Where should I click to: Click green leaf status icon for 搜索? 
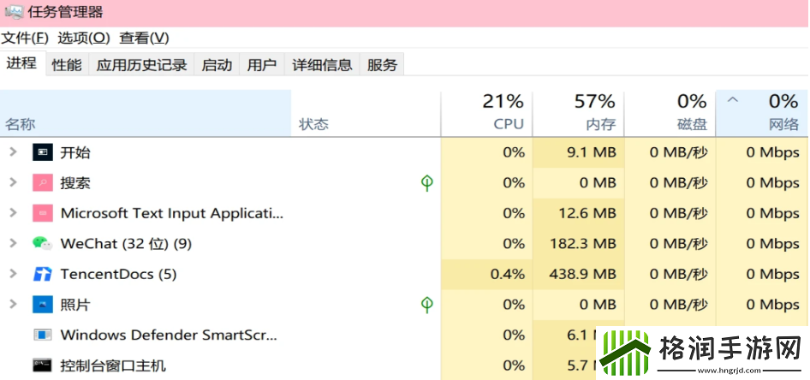pyautogui.click(x=426, y=183)
